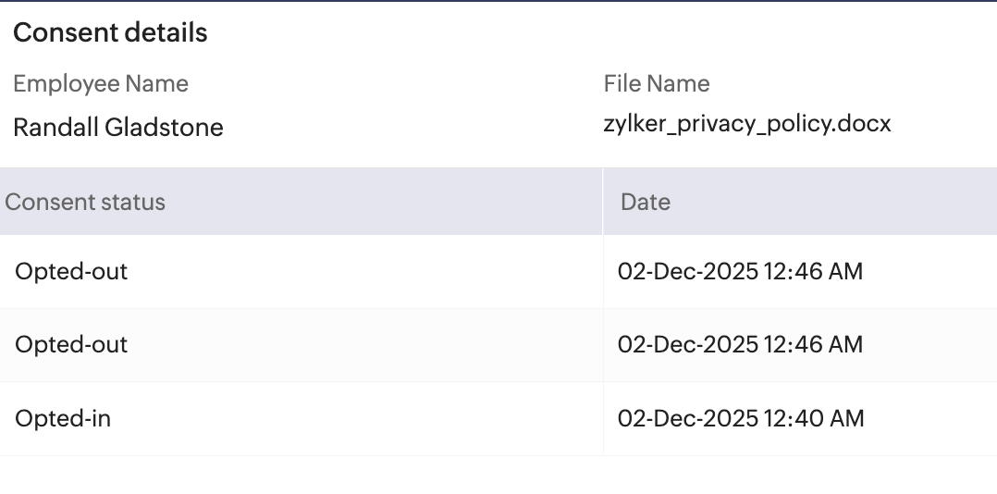Viewport: 997px width, 494px height.
Task: Click divider between Consent status and Date headers
Action: click(603, 202)
